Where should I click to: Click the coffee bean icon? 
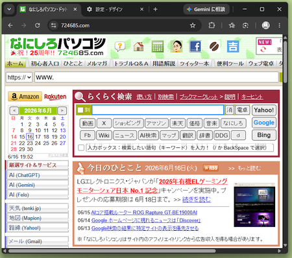(x=214, y=46)
